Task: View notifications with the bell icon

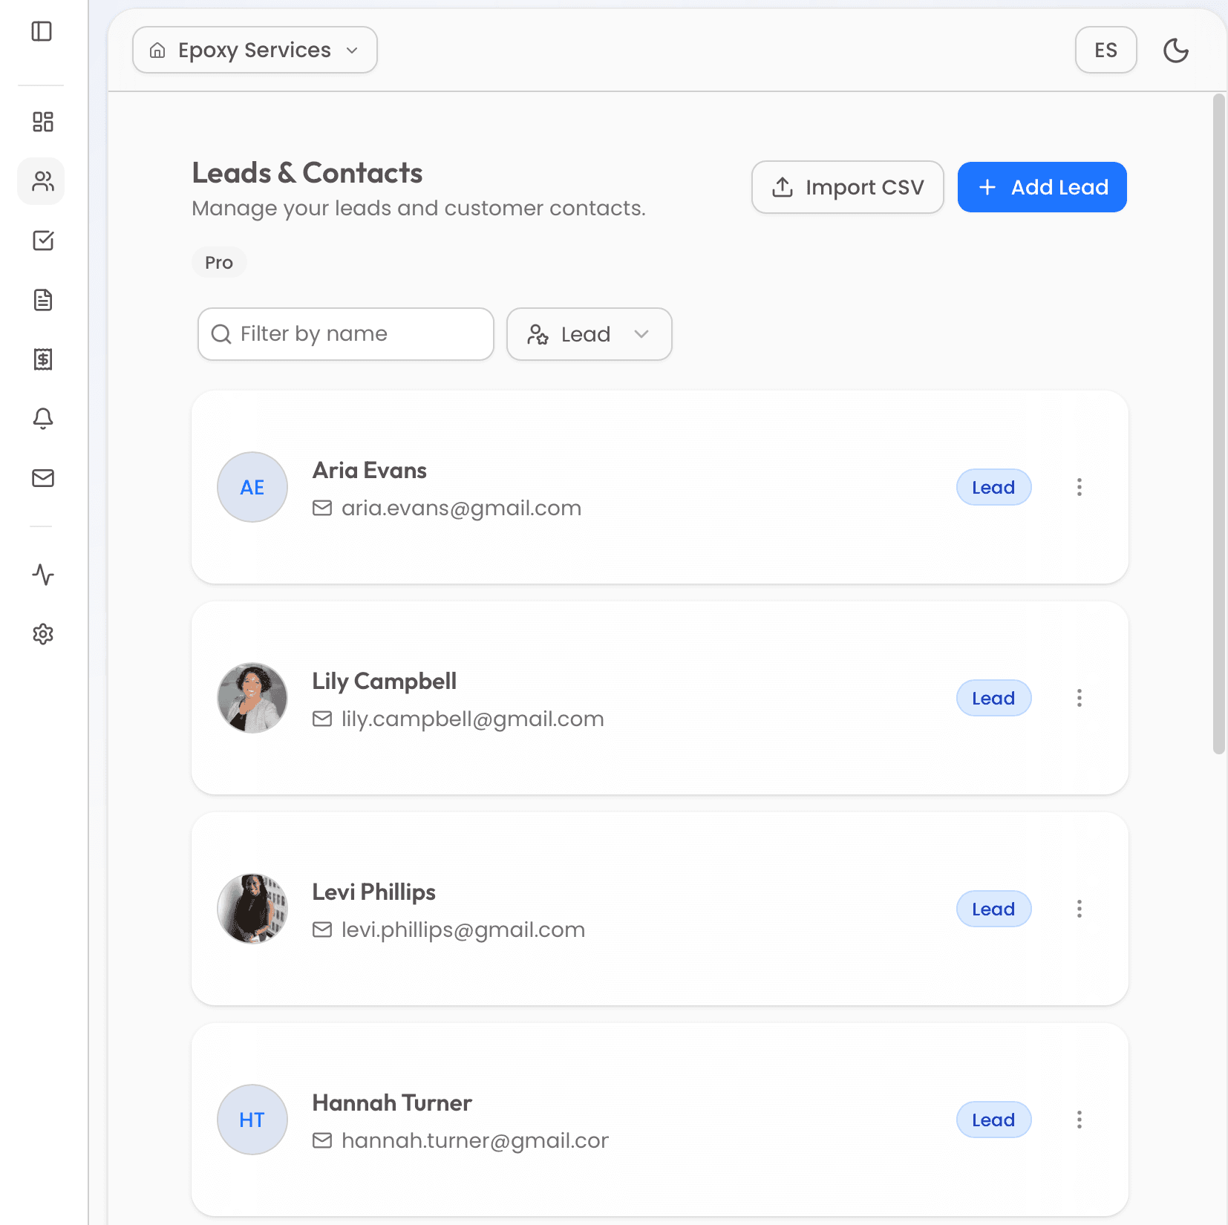Action: coord(43,419)
